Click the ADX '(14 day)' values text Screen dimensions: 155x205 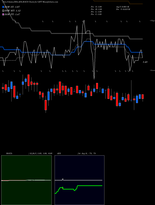click(x=86, y=153)
